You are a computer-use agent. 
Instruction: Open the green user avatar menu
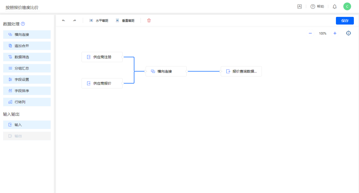pos(347,7)
